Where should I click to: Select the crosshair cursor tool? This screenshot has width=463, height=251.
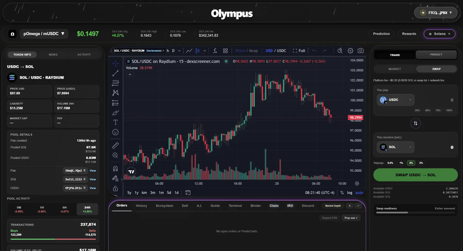pos(115,63)
